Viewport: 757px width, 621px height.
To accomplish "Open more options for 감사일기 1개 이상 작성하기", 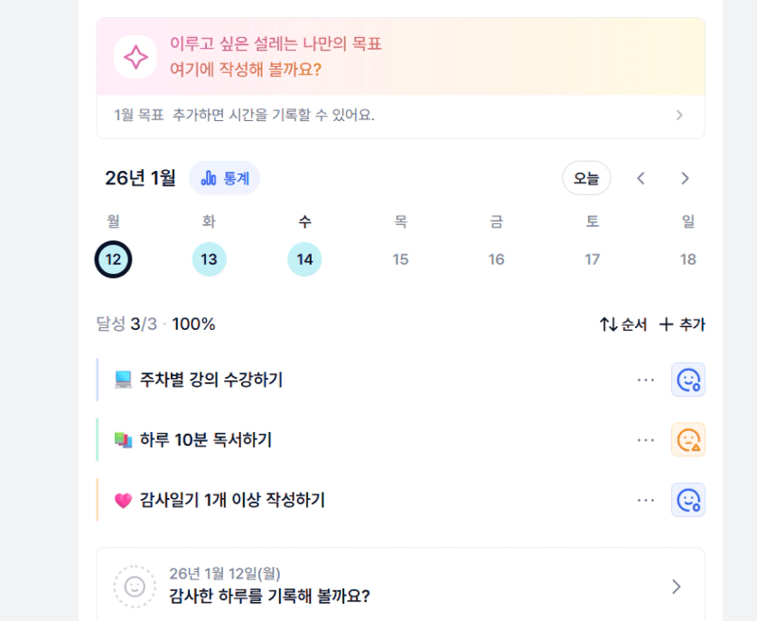I will pos(645,500).
